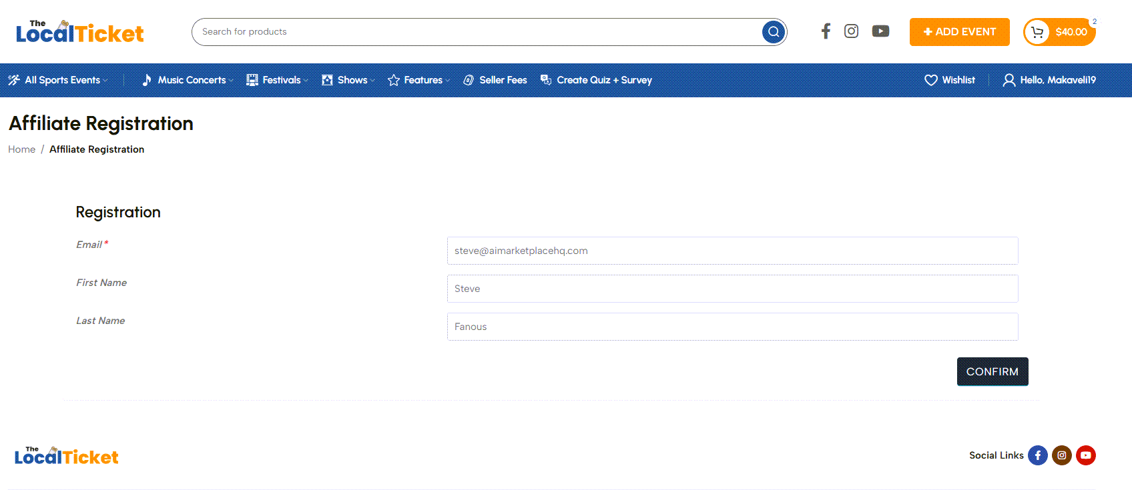Viewport: 1132px width, 490px height.
Task: Open the header Instagram icon
Action: 852,31
